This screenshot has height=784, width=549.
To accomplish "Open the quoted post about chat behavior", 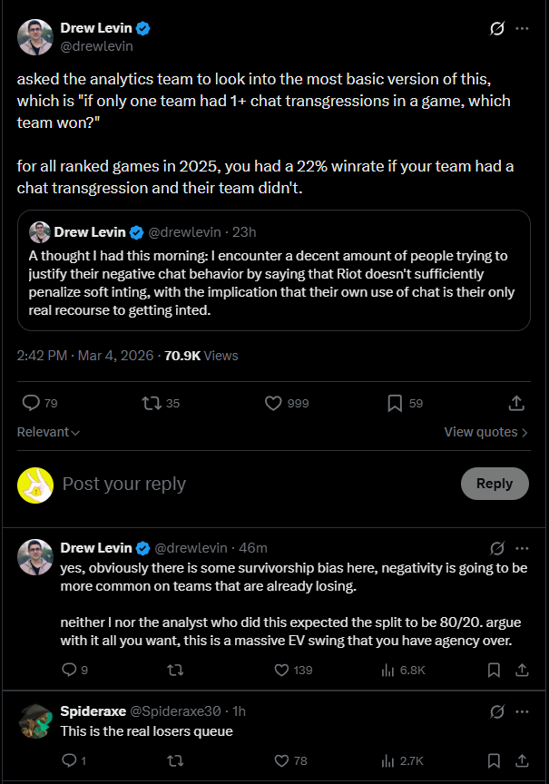I will pyautogui.click(x=273, y=269).
